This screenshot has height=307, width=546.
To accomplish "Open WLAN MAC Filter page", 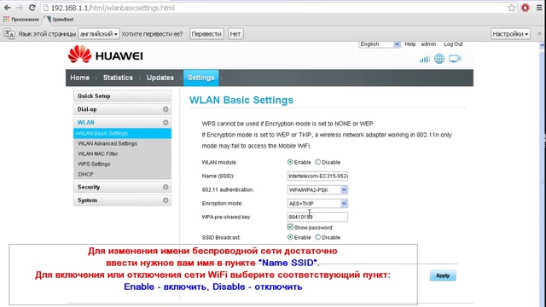I will pos(98,153).
